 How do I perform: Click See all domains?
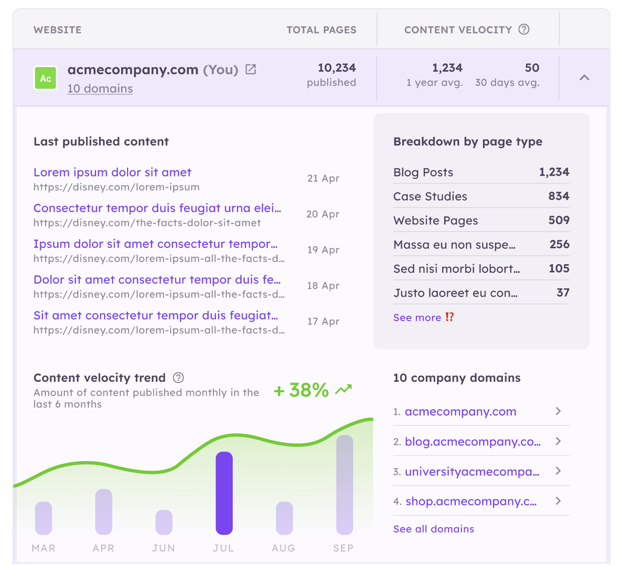(434, 529)
